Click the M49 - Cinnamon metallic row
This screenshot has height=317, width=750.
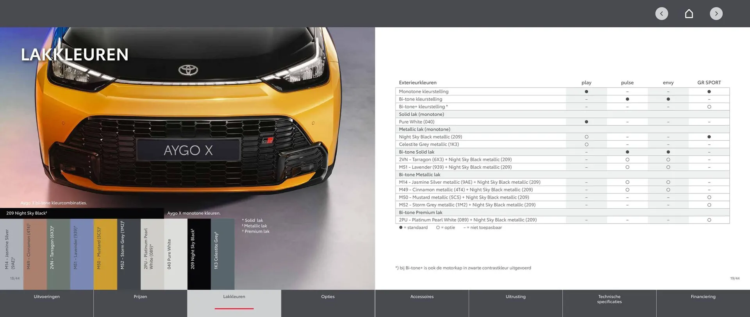tap(562, 190)
